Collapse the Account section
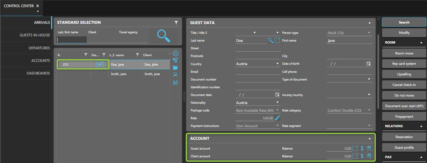 (370, 138)
